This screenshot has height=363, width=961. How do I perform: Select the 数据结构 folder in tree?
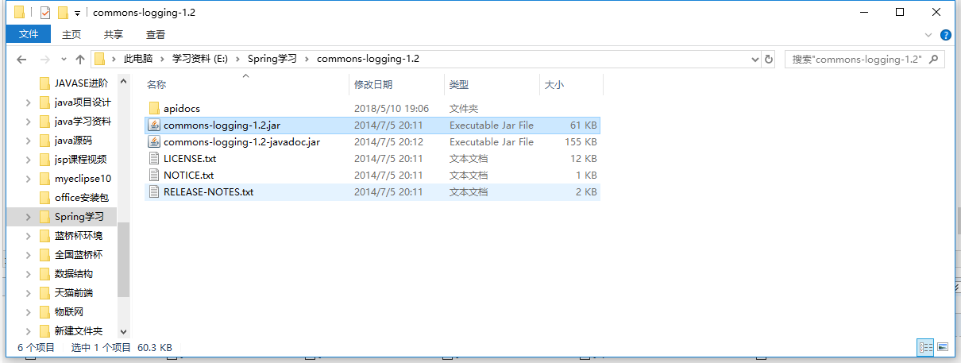point(73,274)
